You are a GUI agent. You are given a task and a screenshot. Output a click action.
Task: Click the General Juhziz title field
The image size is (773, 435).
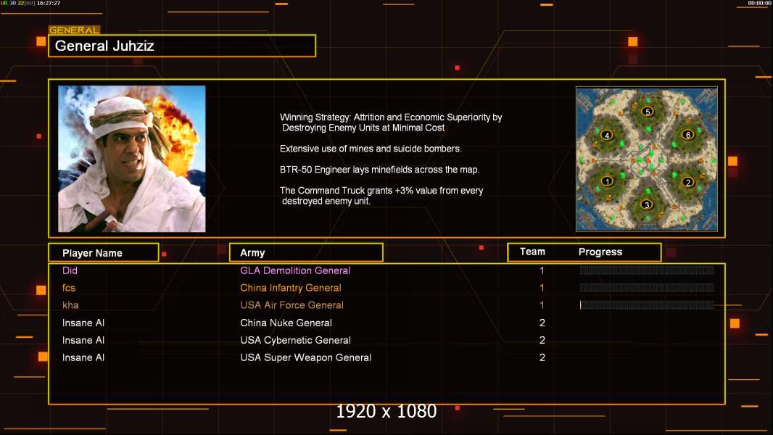pyautogui.click(x=182, y=46)
